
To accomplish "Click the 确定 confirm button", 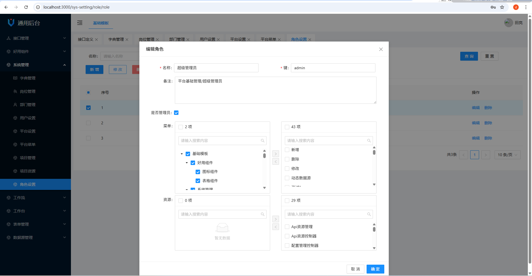I will pos(375,269).
